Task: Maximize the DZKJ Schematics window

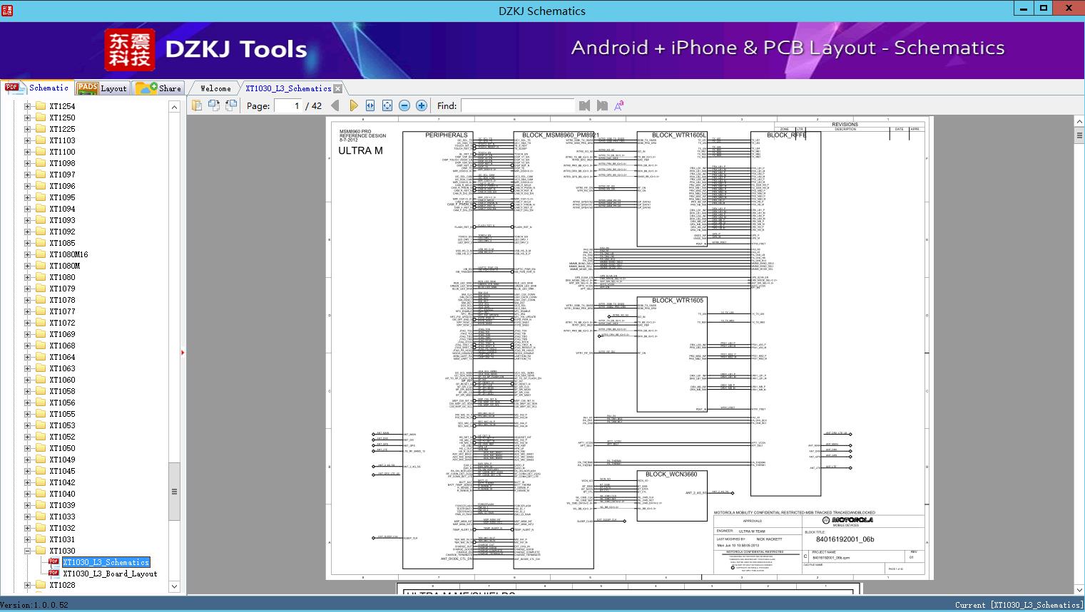Action: (1044, 9)
